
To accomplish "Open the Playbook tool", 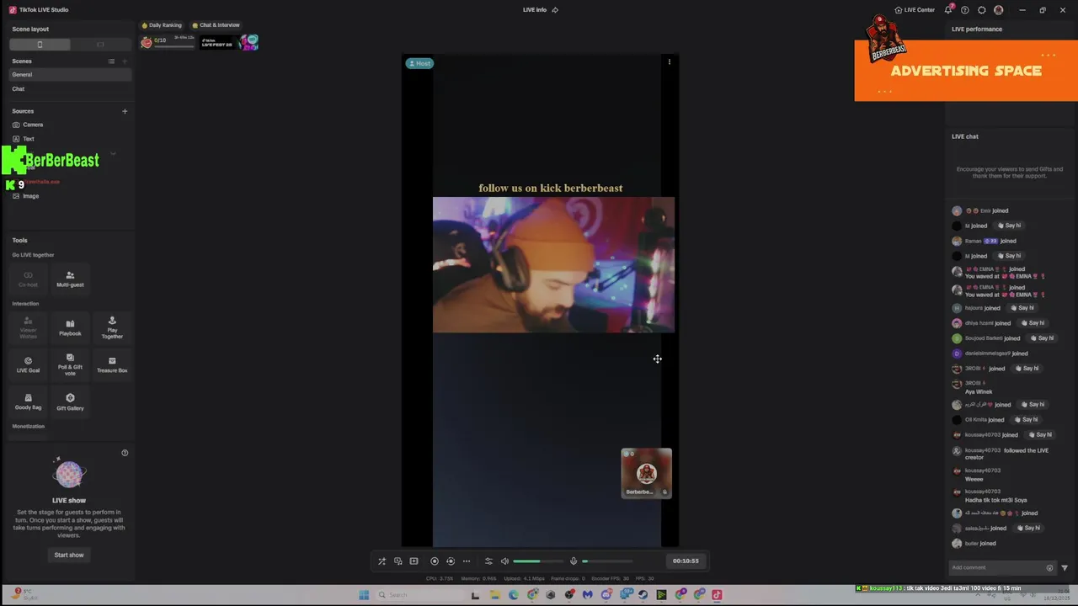I will point(70,327).
